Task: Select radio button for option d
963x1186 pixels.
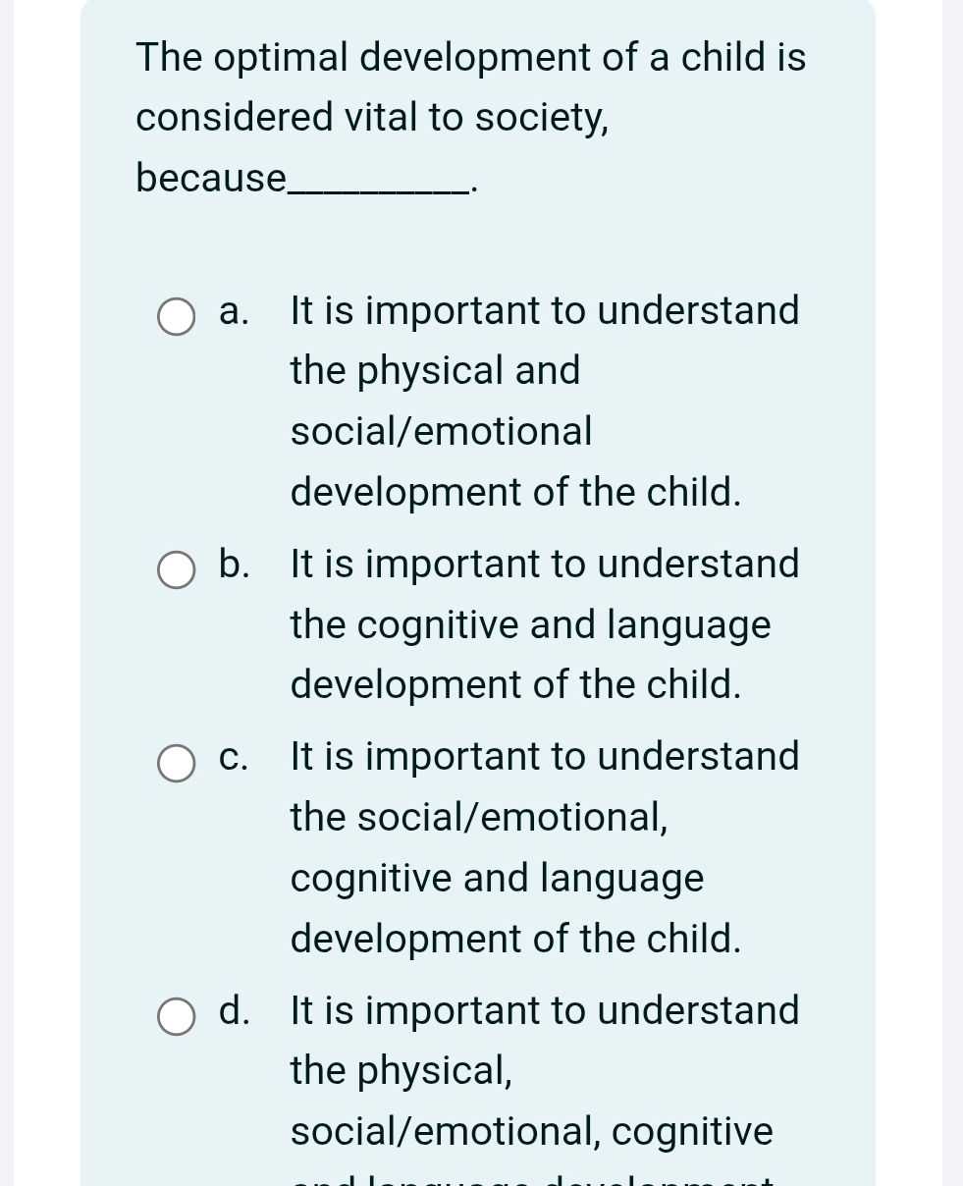Action: click(x=176, y=1016)
